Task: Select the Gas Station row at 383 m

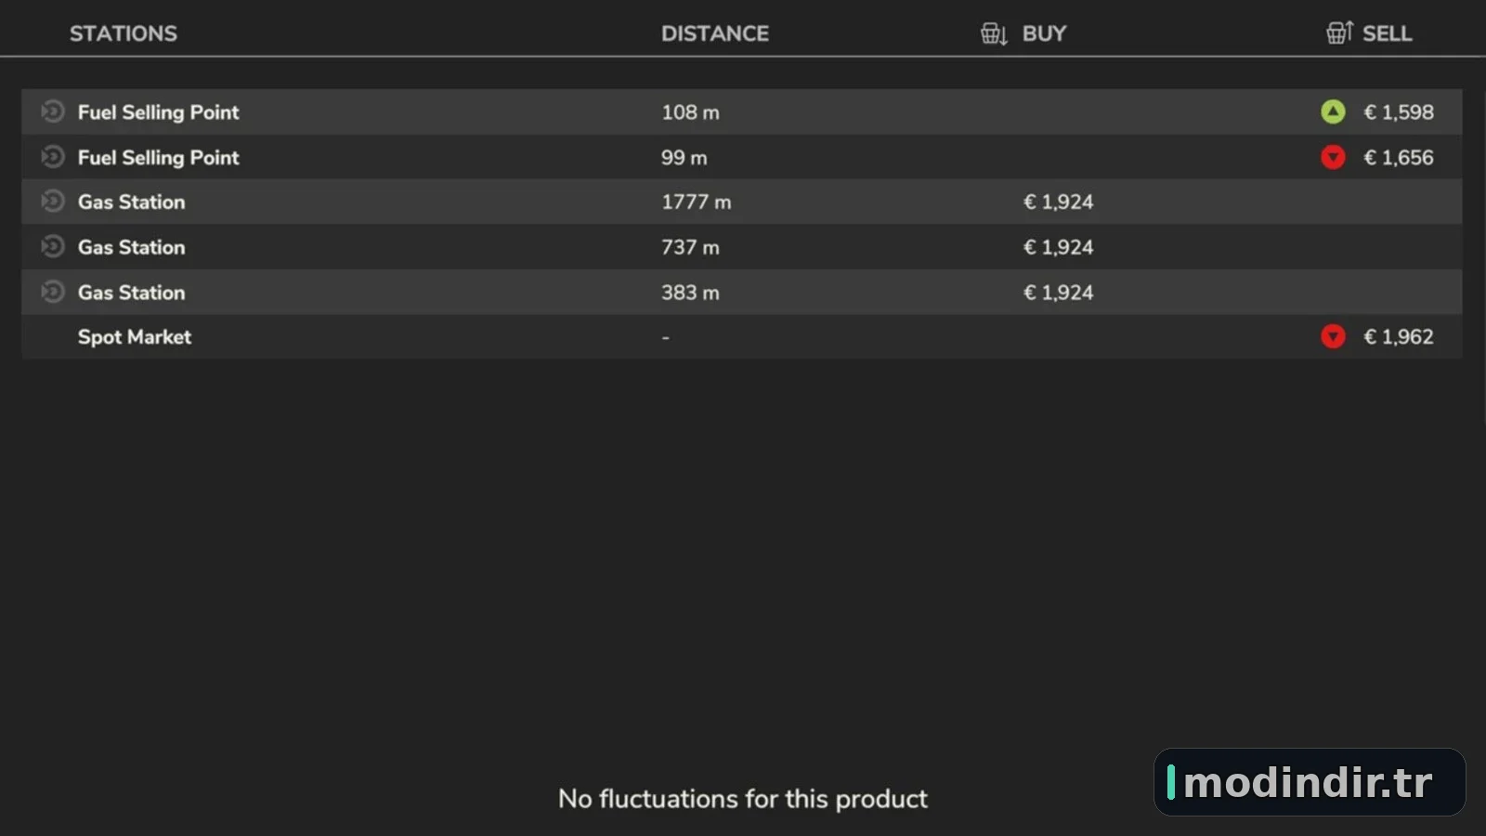Action: tap(742, 293)
